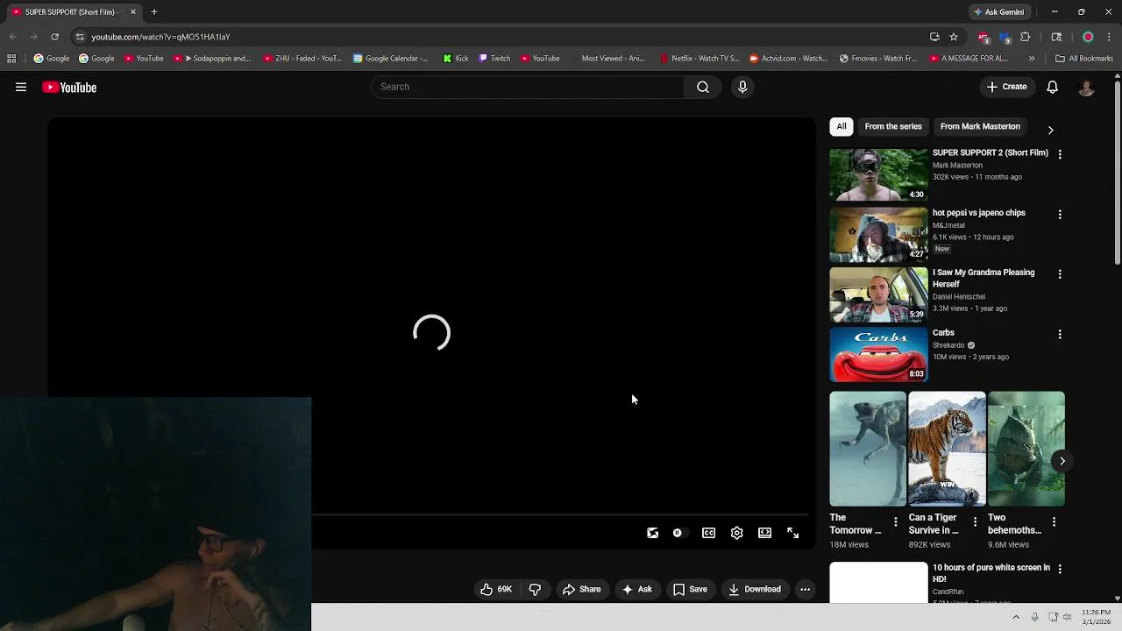Go to YouTube home via logo
Viewport: 1122px width, 631px height.
click(69, 87)
